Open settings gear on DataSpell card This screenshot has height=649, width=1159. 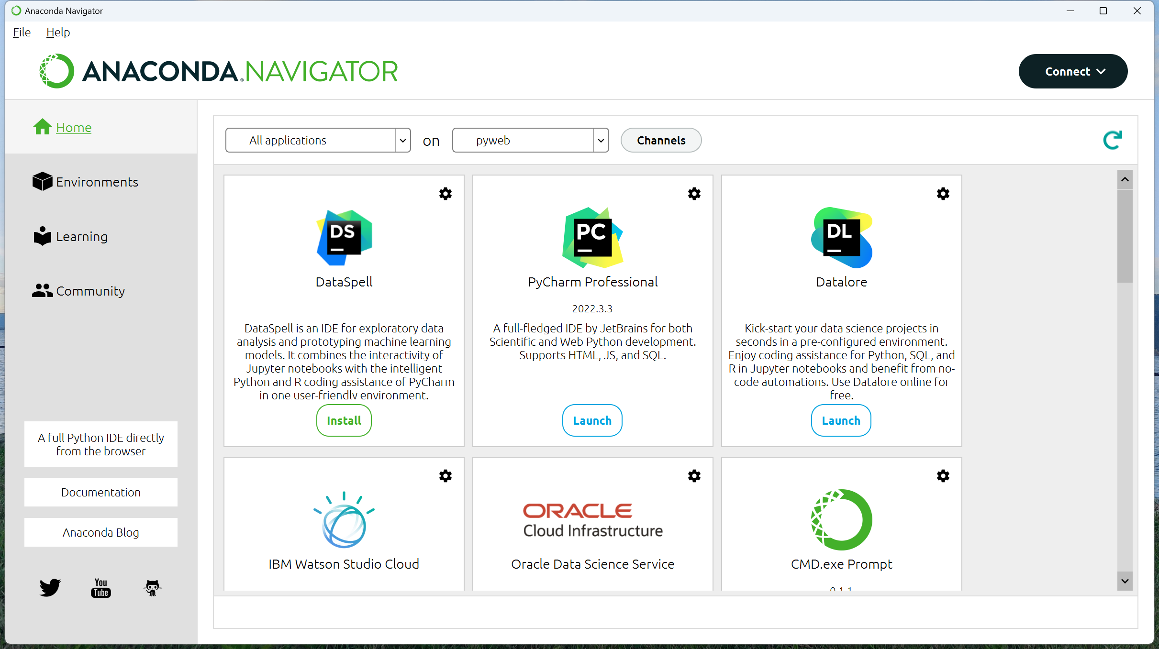[446, 194]
